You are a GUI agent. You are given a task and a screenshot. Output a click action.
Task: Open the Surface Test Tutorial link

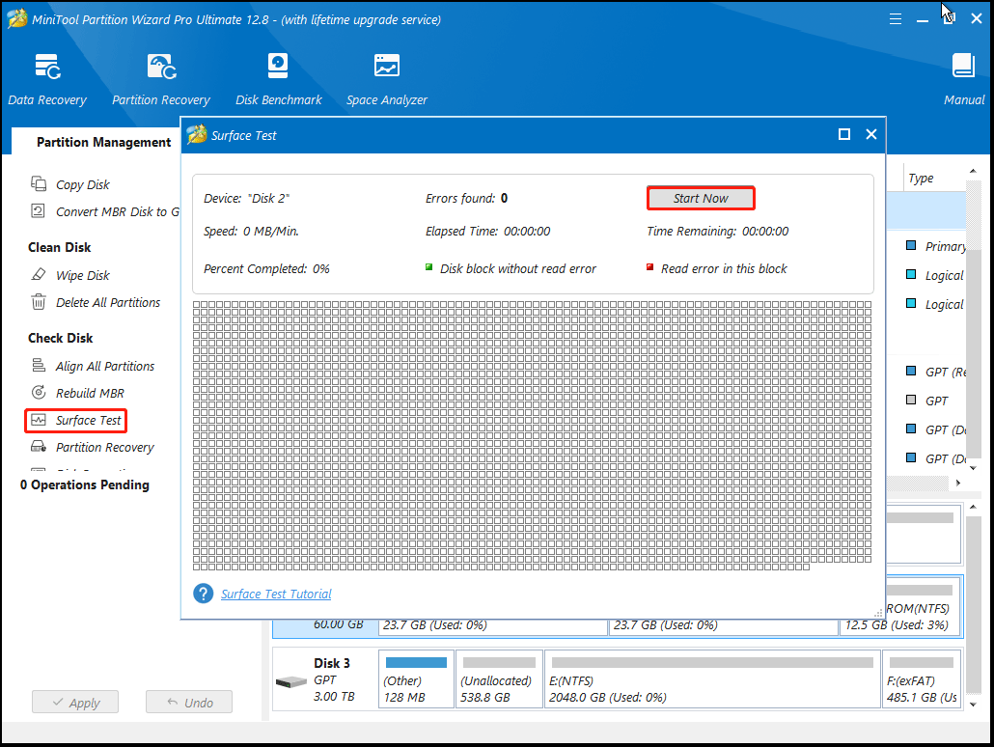276,595
